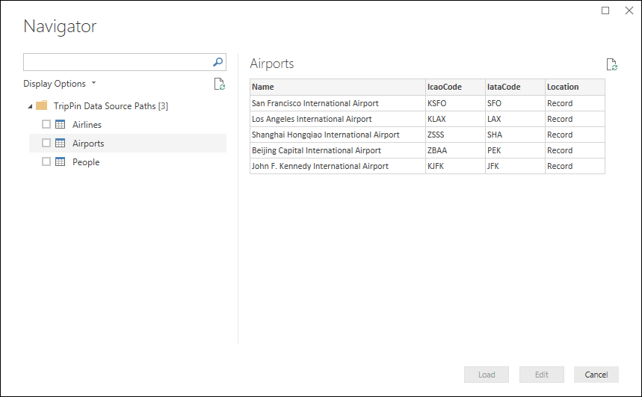Click the Location column header

[x=575, y=87]
